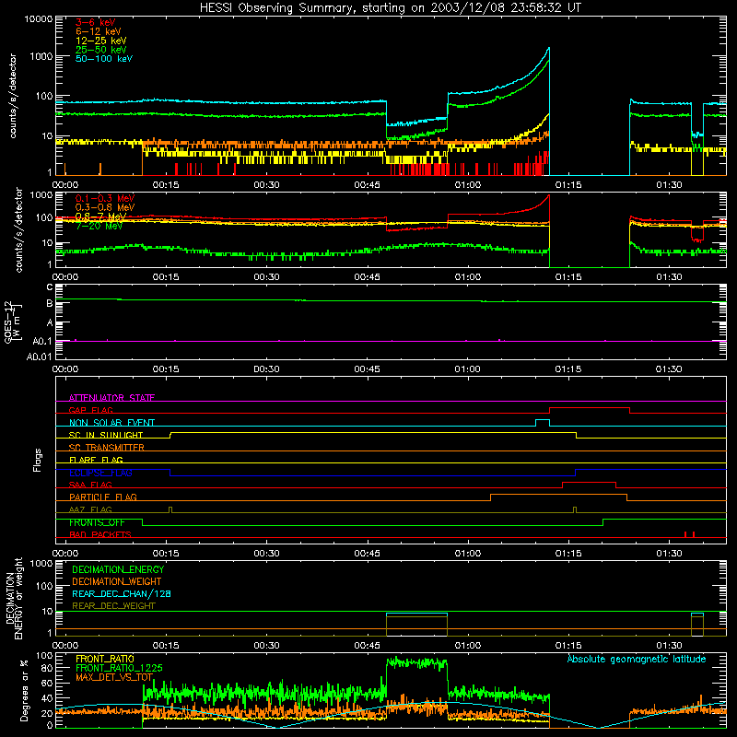Click the A0.1 tick label on GOES panel

tap(42, 341)
